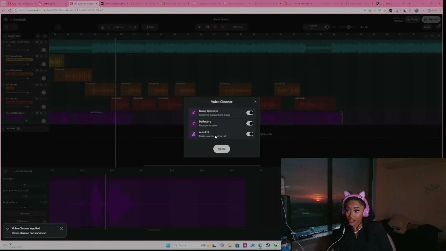Go back in the browser

click(x=3, y=10)
